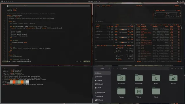Toggle the btop proc box label
This screenshot has height=104, width=185.
point(138,25)
